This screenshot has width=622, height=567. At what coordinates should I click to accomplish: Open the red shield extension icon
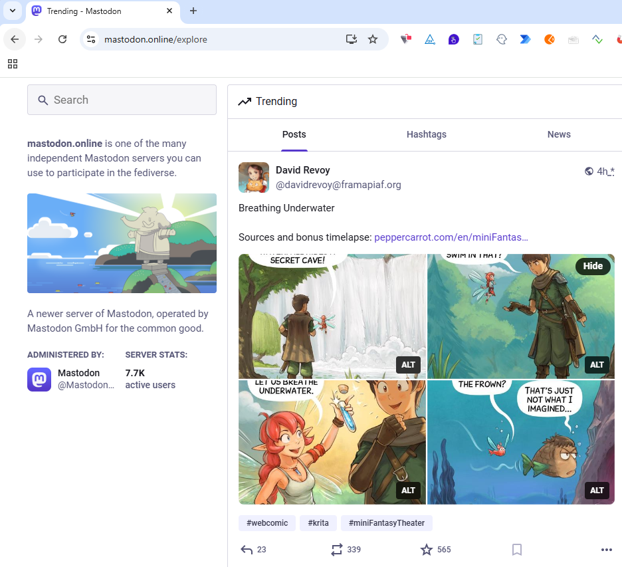[406, 39]
